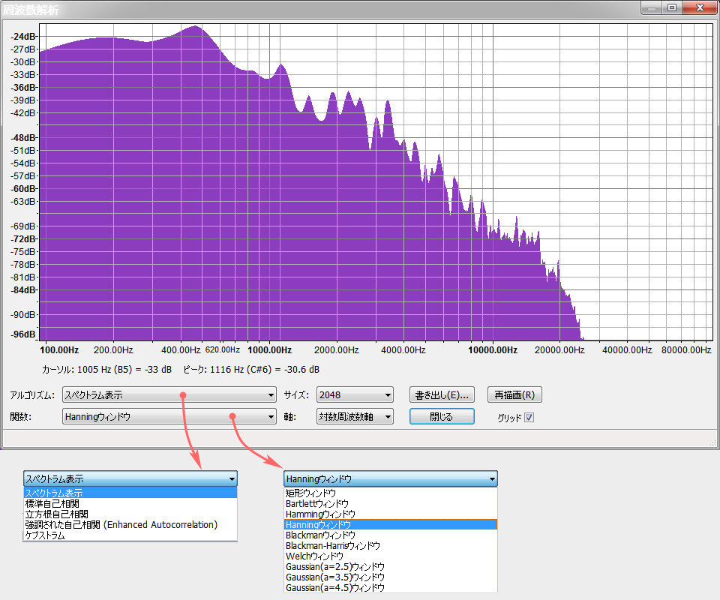Click the 10000.00Hz axis label

click(493, 349)
